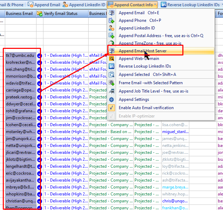The width and height of the screenshot is (223, 210).
Task: Click Projected - Company cell in jlicari@revtrax row
Action: pos(111,153)
